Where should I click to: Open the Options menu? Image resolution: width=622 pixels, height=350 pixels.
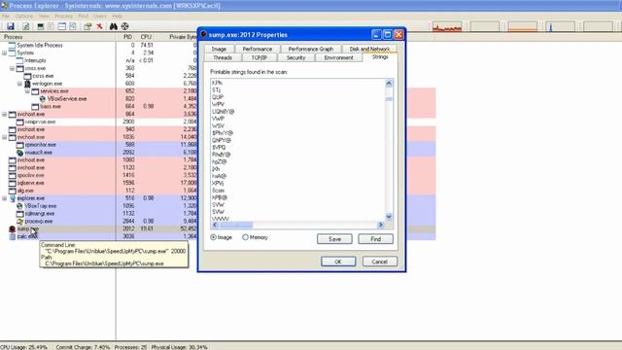pyautogui.click(x=23, y=17)
